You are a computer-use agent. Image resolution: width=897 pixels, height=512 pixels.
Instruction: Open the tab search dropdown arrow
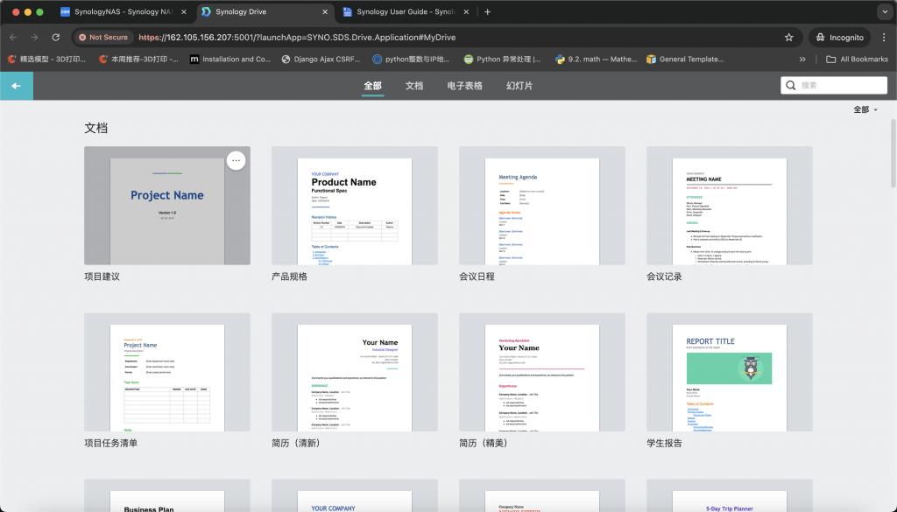[x=883, y=12]
